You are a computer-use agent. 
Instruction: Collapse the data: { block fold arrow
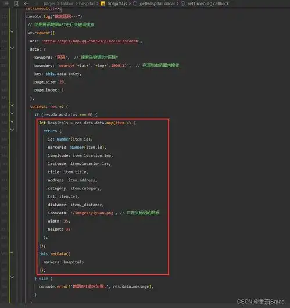coord(12,48)
